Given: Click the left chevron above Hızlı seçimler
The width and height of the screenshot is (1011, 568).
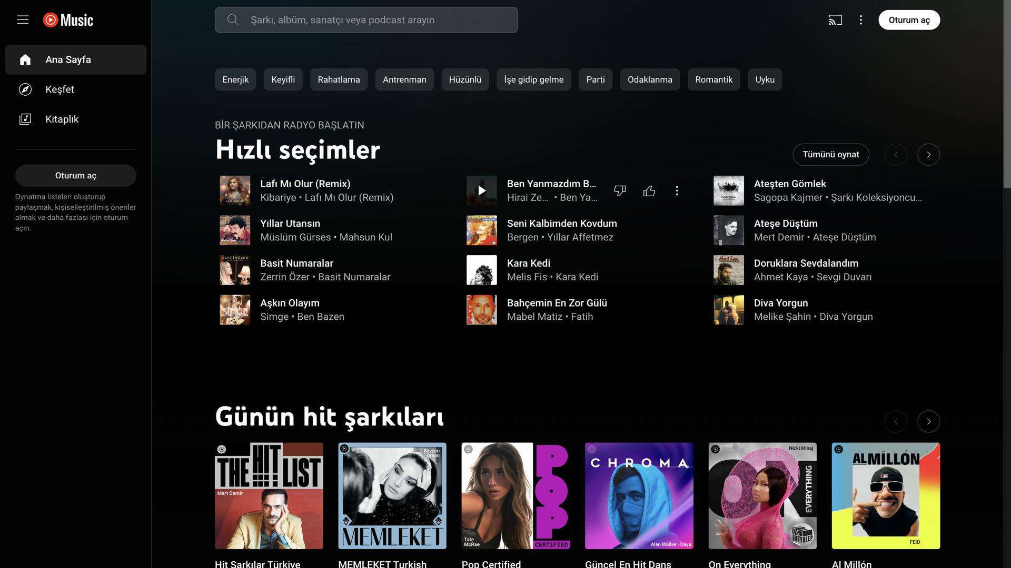Looking at the screenshot, I should pyautogui.click(x=896, y=154).
